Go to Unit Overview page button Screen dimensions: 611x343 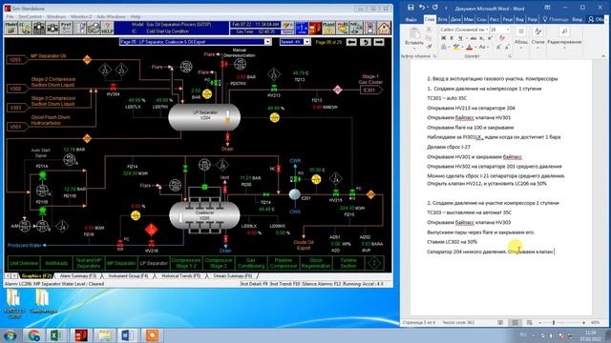(x=24, y=263)
